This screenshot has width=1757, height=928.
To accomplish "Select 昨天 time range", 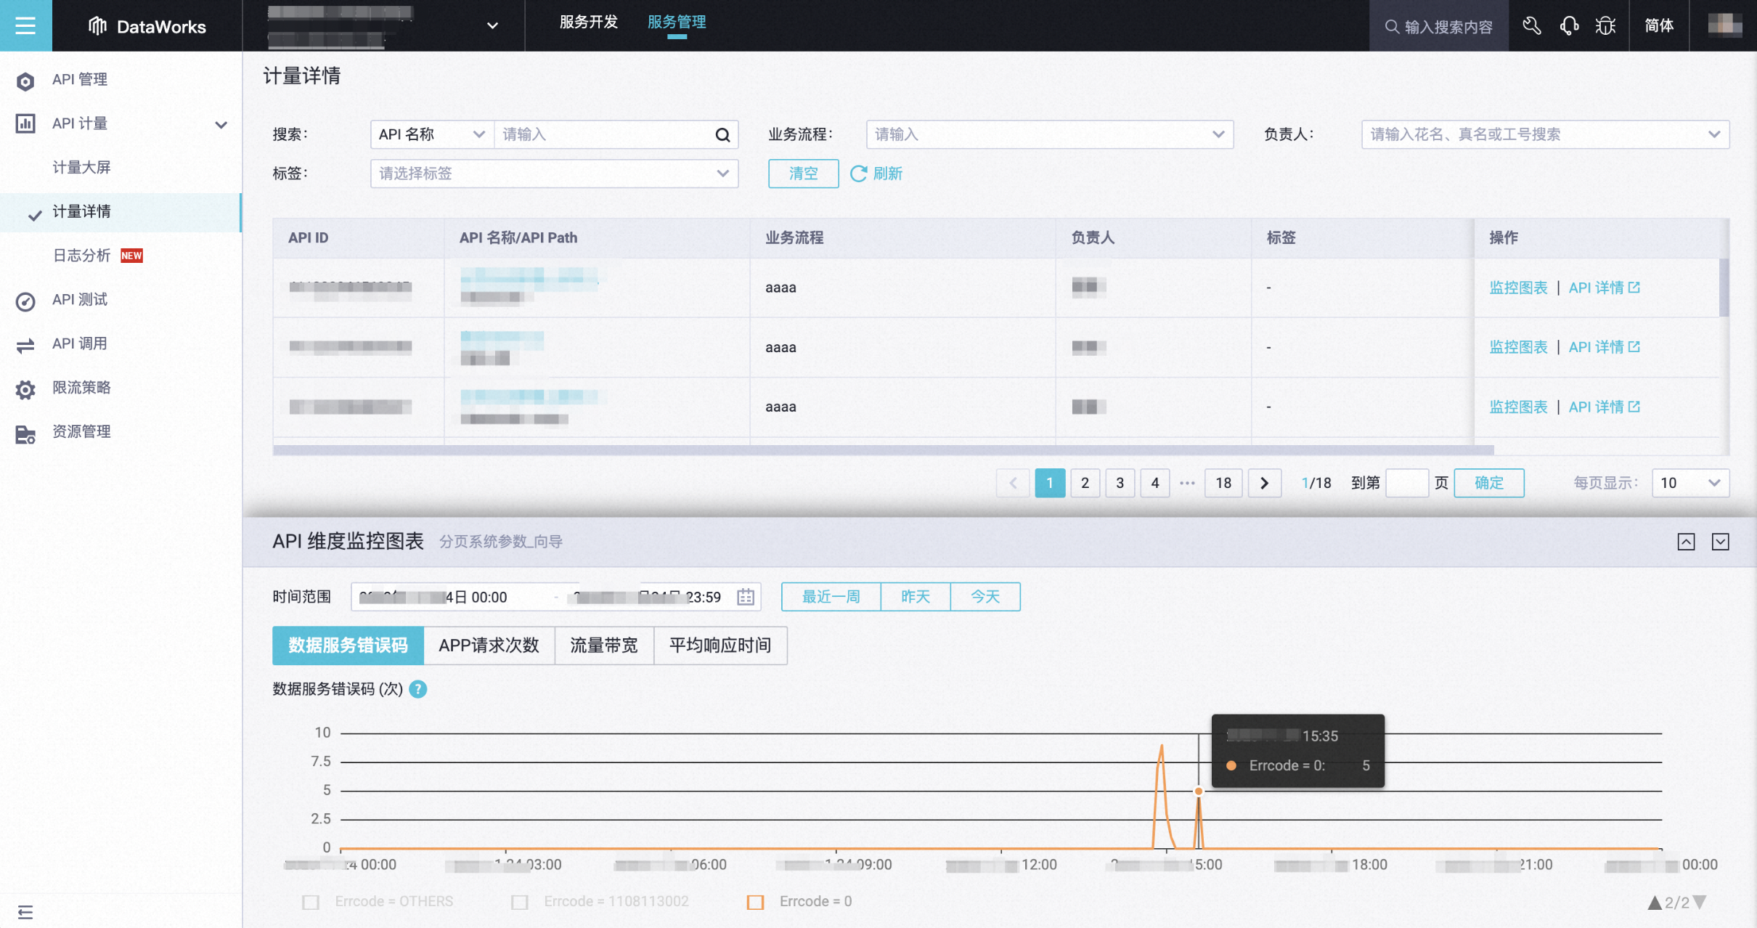I will point(916,597).
